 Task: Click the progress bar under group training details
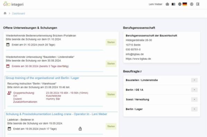(55, 106)
